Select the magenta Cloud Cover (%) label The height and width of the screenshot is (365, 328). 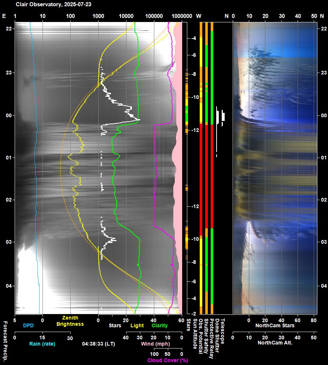pyautogui.click(x=167, y=360)
